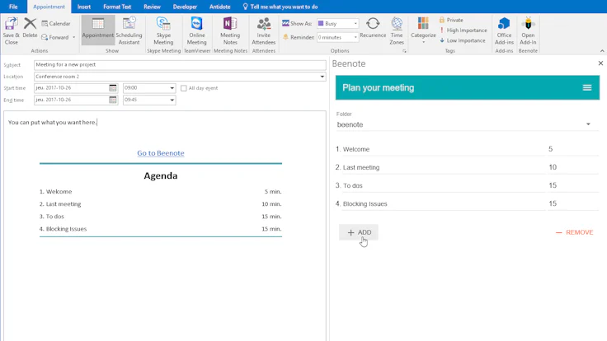This screenshot has height=341, width=607.
Task: Click the TeamViewer Online Meeting icon
Action: pos(196,24)
